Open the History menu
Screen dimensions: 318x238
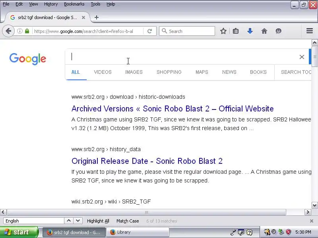coord(51,4)
